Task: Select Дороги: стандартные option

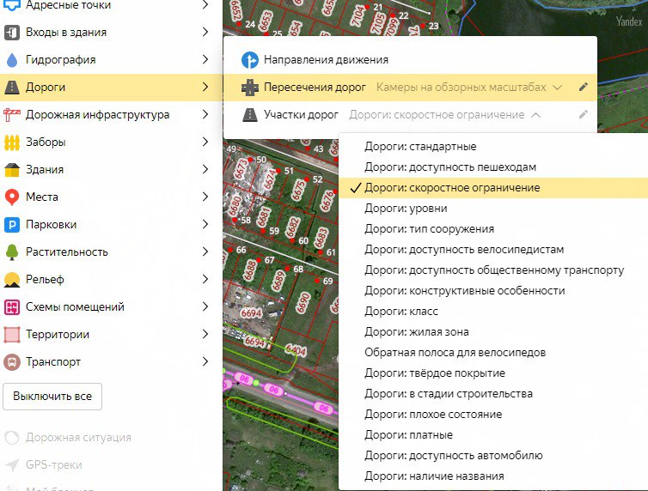Action: click(493, 147)
